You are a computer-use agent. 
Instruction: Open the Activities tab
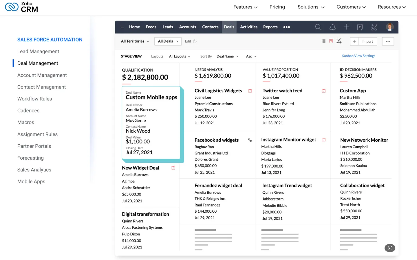(249, 27)
